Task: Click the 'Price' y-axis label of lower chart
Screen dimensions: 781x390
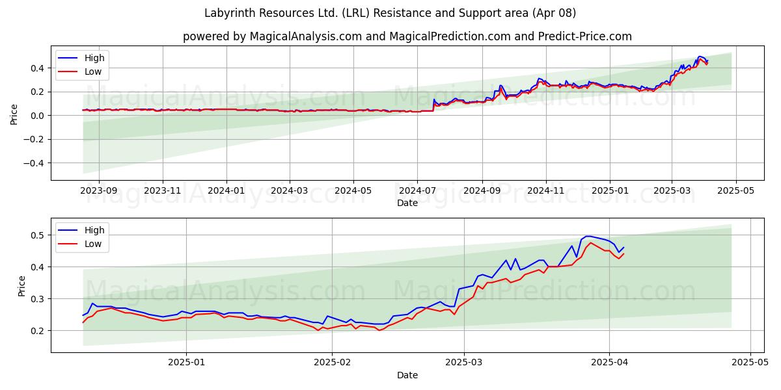Action: 22,285
